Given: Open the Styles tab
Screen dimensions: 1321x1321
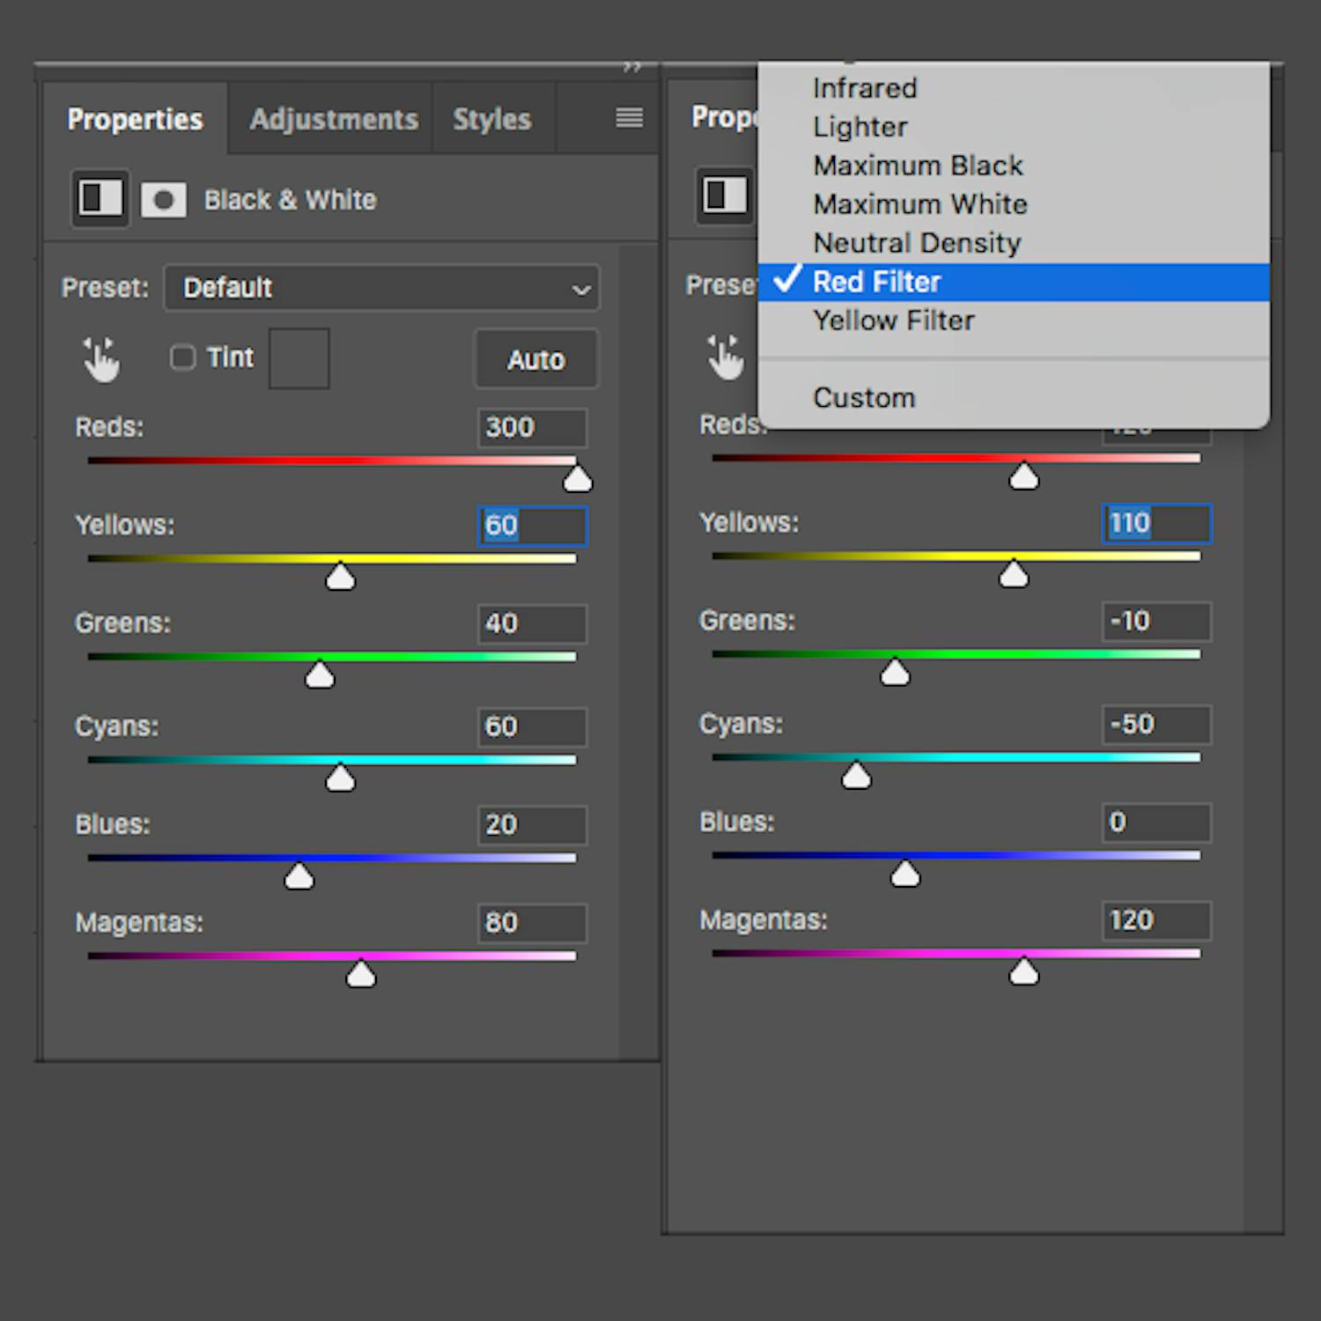Looking at the screenshot, I should click(x=491, y=118).
